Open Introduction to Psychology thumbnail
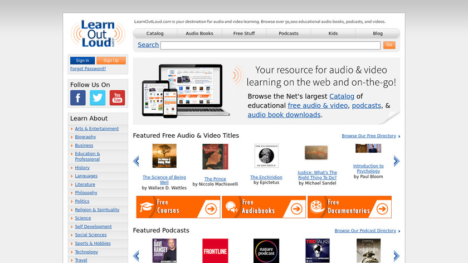This screenshot has height=263, width=468. tap(368, 148)
